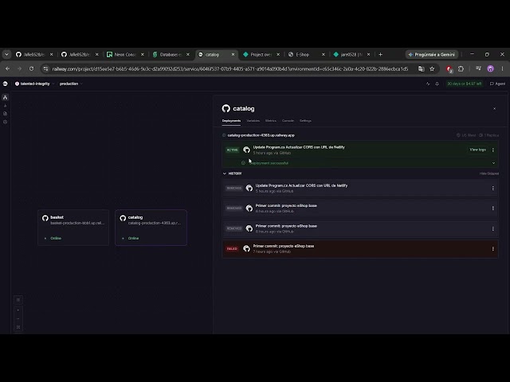The image size is (510, 382).
Task: Open the production environment dropdown
Action: coord(71,84)
